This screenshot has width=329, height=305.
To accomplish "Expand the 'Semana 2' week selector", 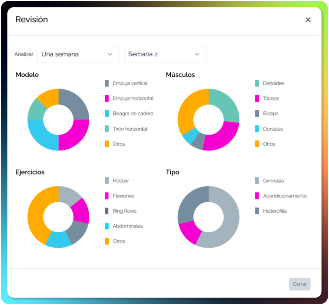I will tap(165, 54).
